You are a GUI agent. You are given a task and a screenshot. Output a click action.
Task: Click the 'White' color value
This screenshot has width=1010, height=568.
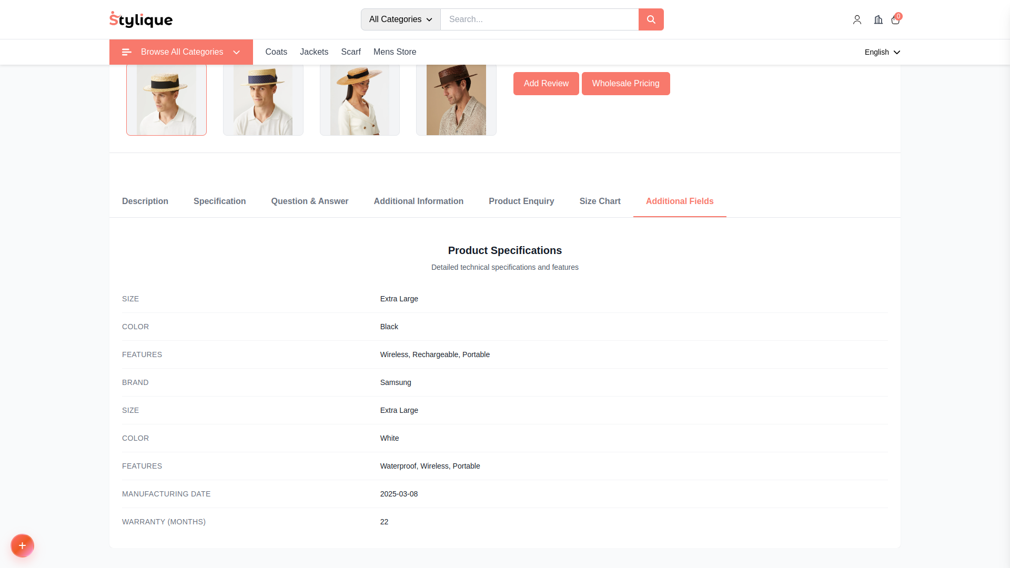coord(390,438)
